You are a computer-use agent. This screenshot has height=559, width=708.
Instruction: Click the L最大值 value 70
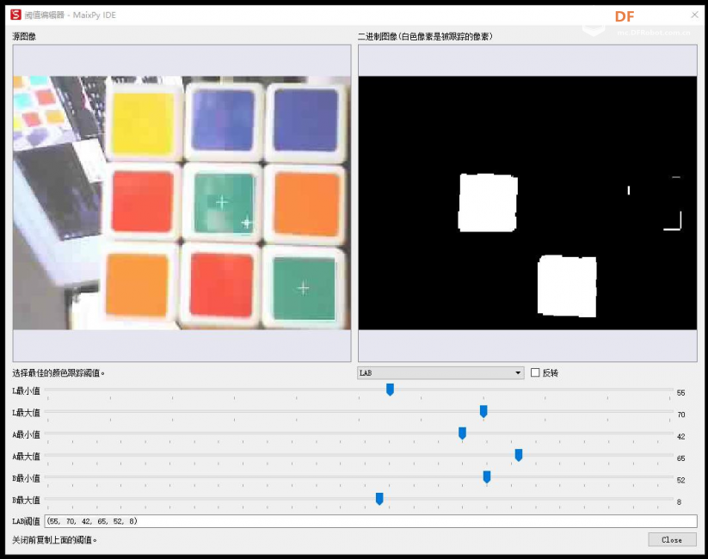click(681, 415)
